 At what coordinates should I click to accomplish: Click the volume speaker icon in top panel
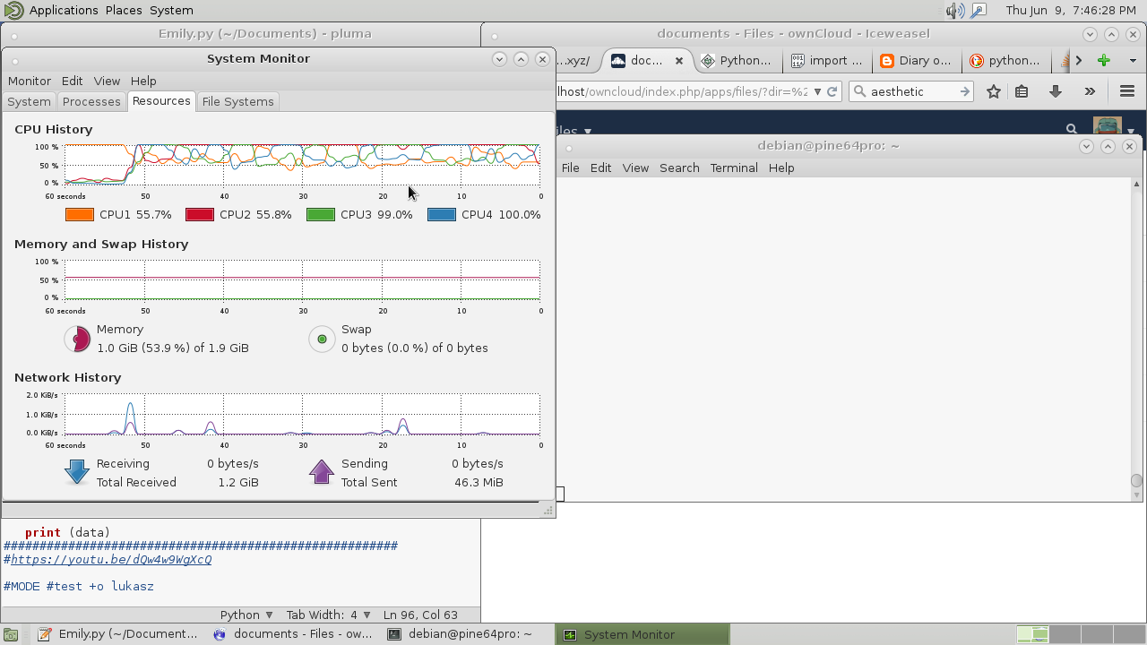(954, 11)
